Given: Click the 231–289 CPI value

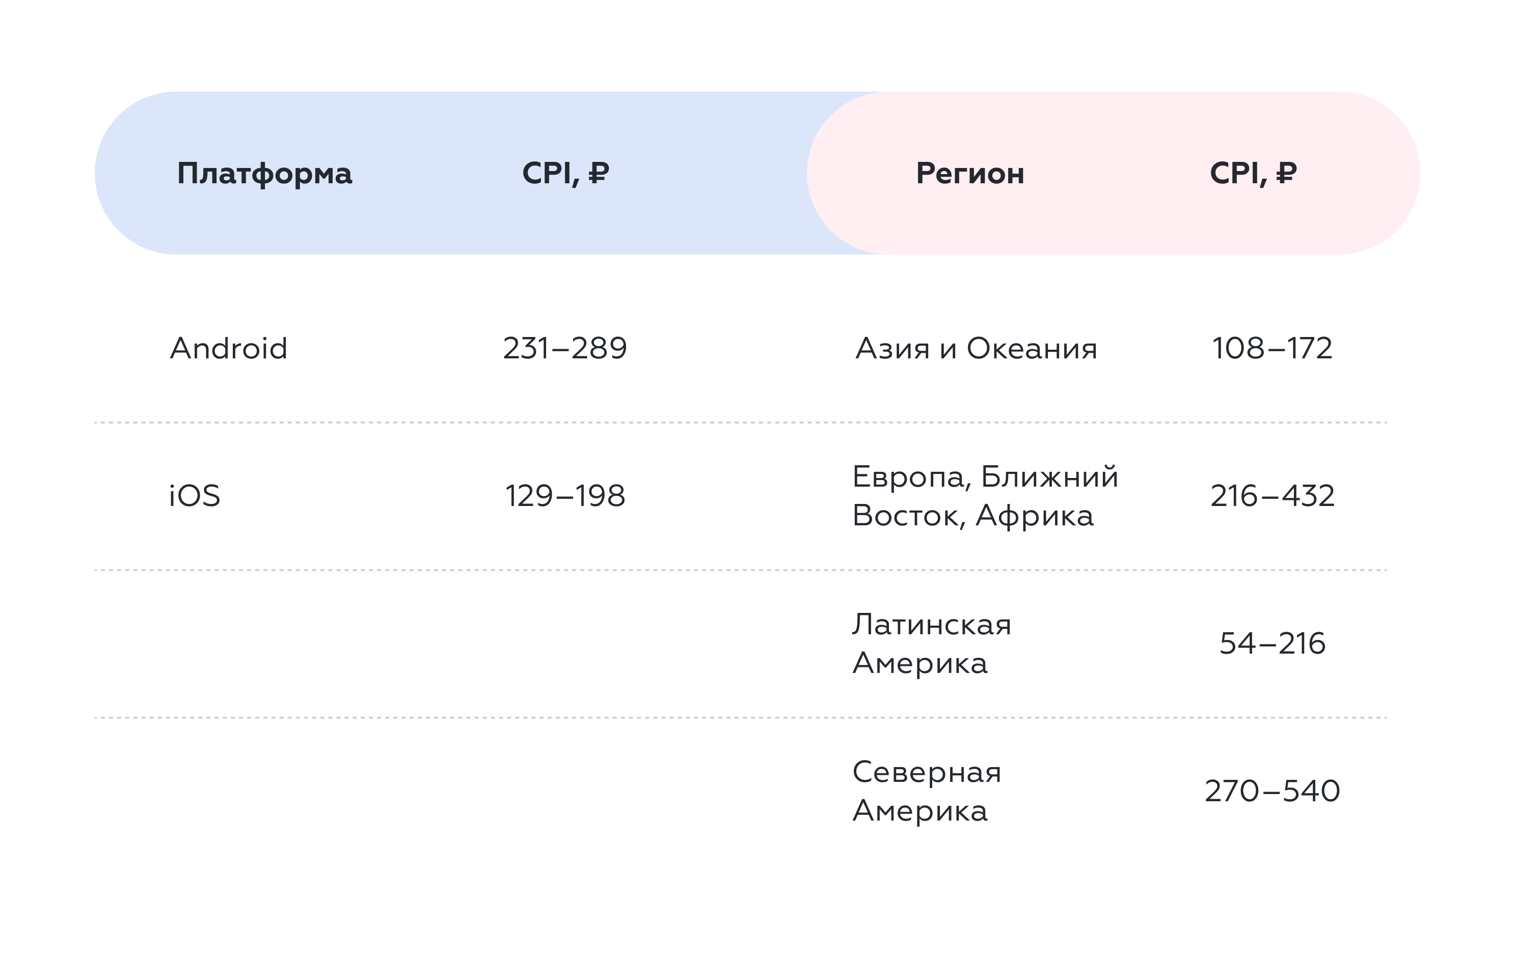Looking at the screenshot, I should point(565,349).
